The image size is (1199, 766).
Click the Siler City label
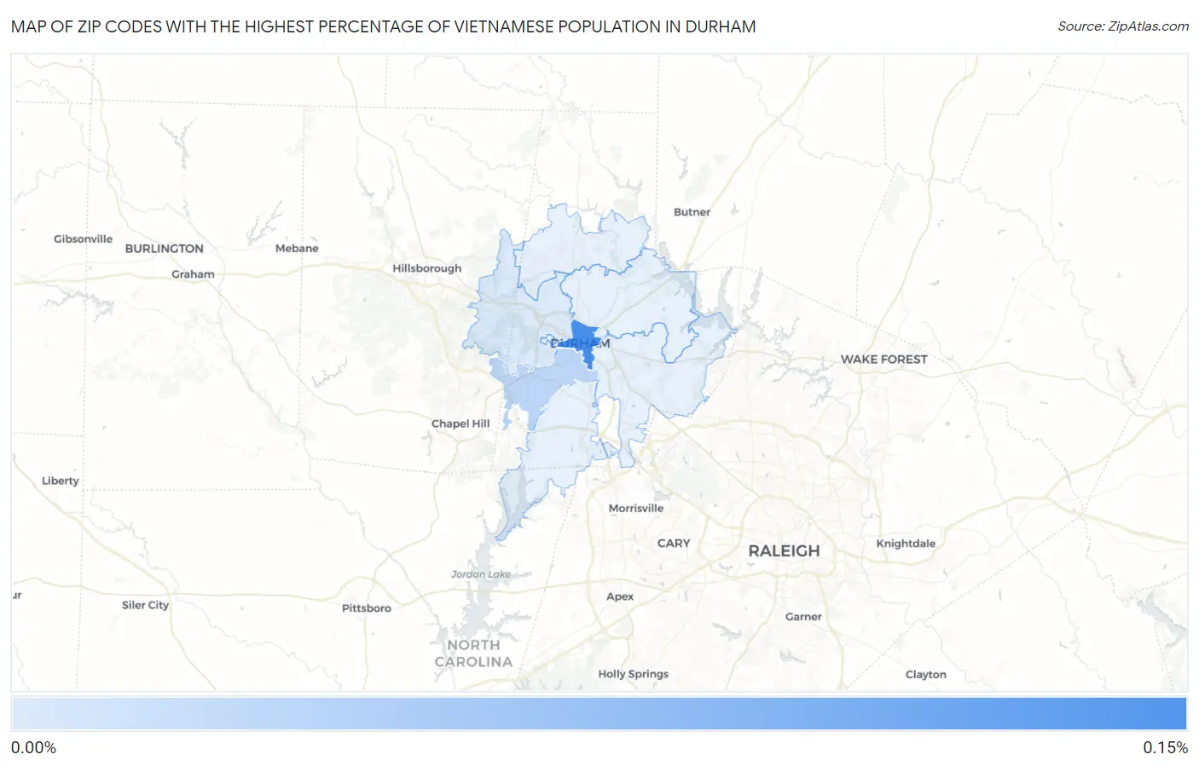click(x=145, y=605)
